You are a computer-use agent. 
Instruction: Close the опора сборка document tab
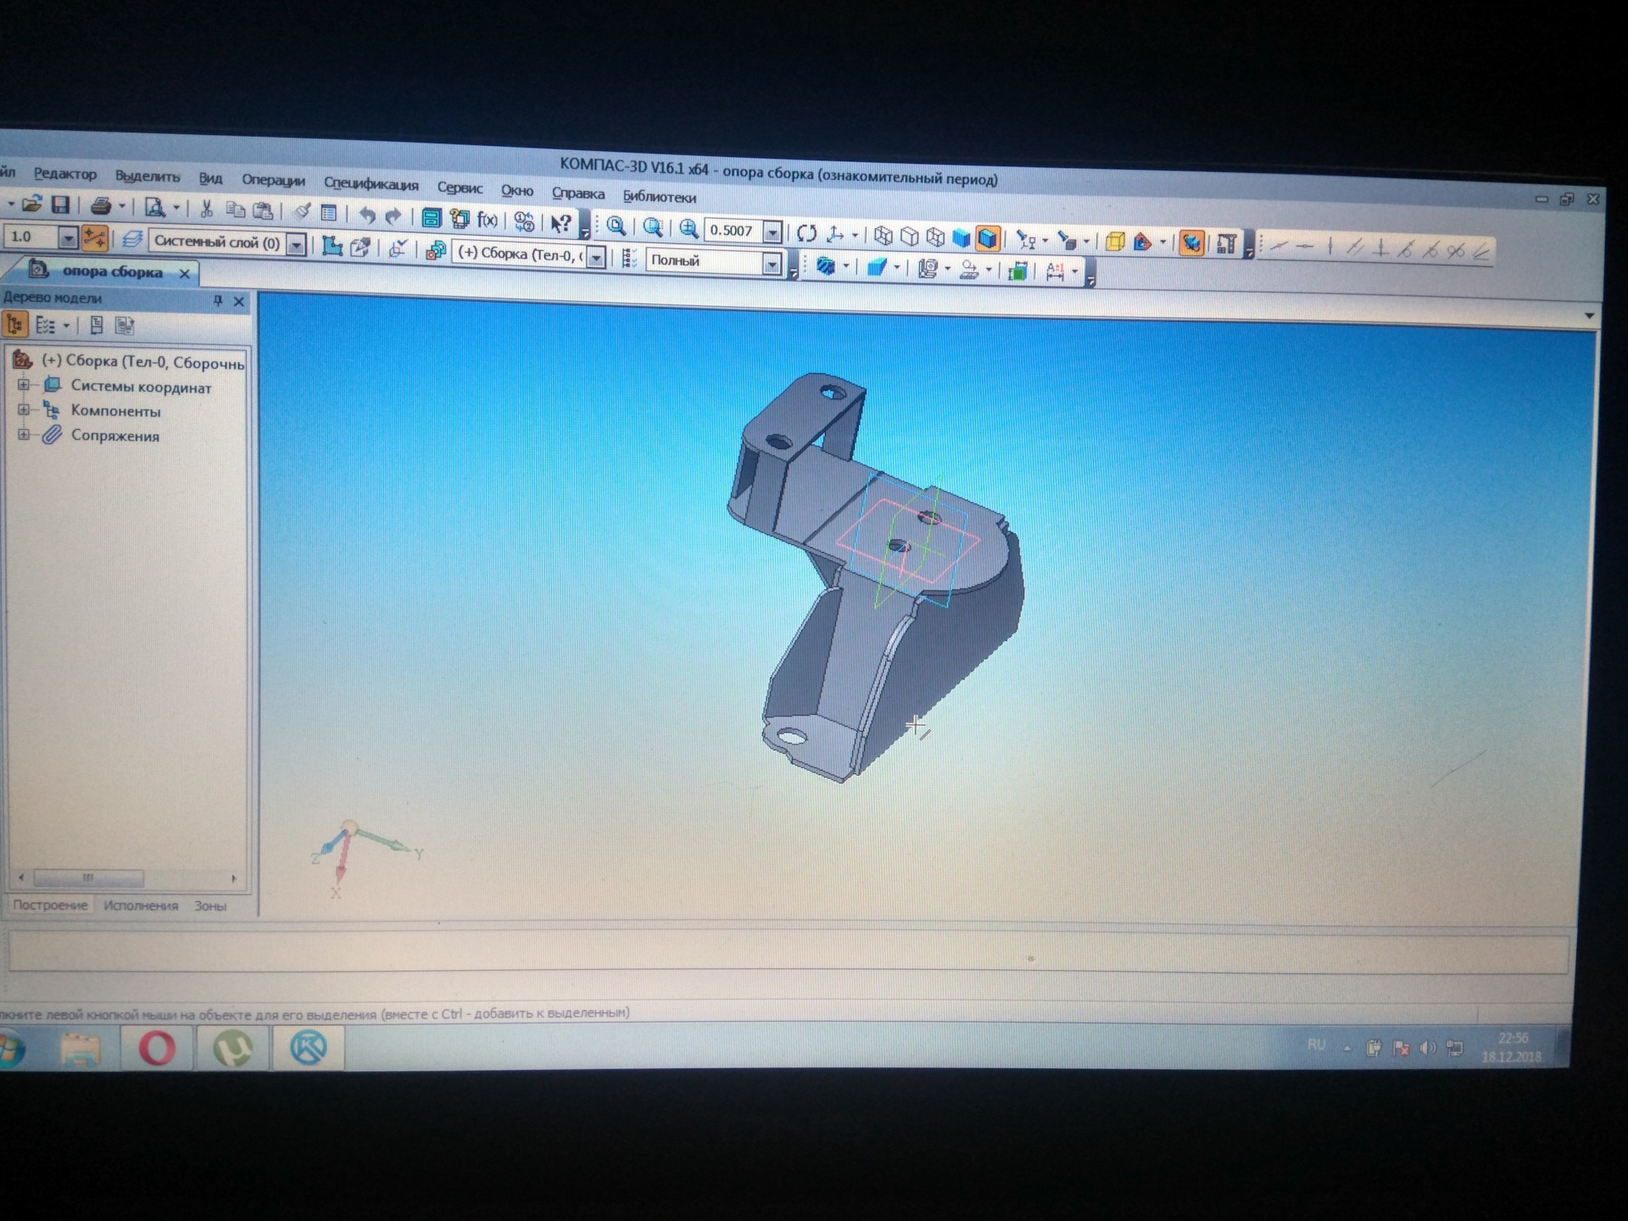coord(184,273)
